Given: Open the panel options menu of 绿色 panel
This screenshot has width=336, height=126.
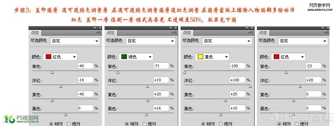Looking at the screenshot, I should [174, 33].
